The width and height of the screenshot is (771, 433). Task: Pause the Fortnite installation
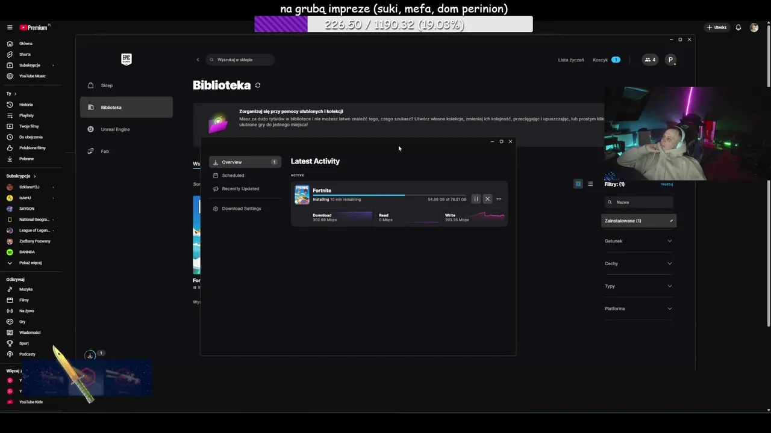click(476, 199)
